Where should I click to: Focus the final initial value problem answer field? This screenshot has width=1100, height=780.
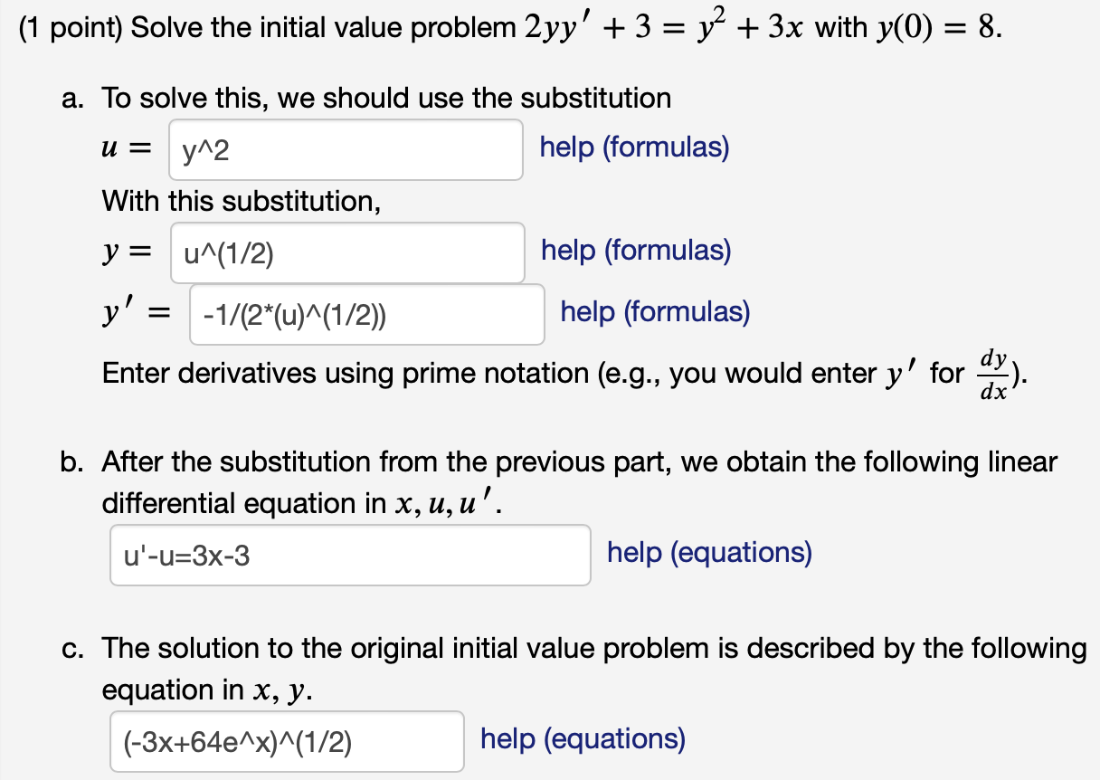click(287, 741)
